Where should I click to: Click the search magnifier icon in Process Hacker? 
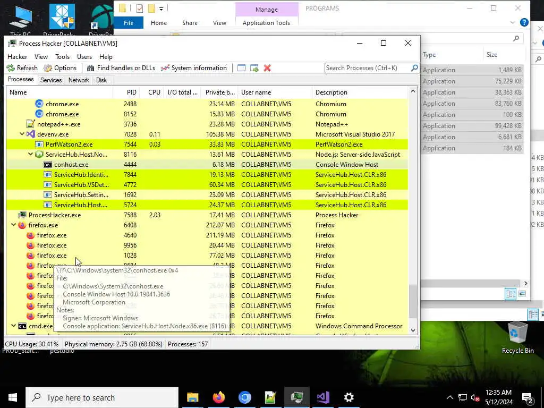(x=414, y=68)
